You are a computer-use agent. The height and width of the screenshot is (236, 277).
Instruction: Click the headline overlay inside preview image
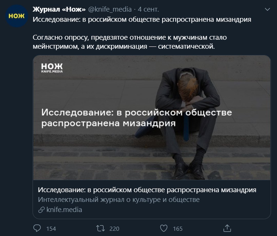pyautogui.click(x=136, y=118)
